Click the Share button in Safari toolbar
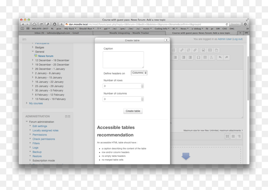This screenshot has width=268, height=190. point(41,24)
